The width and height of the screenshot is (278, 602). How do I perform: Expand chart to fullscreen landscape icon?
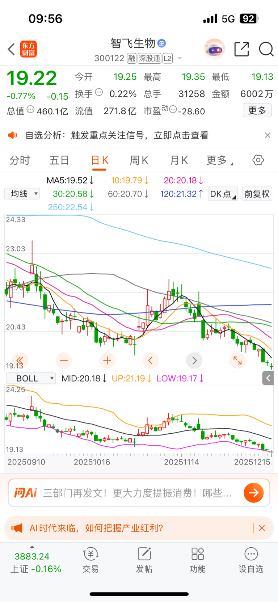tap(237, 360)
